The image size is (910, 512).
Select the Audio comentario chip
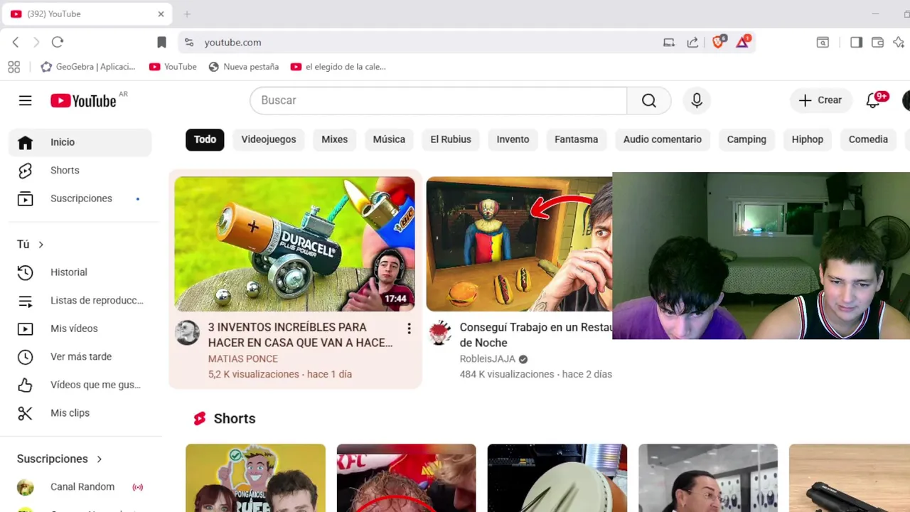(662, 139)
